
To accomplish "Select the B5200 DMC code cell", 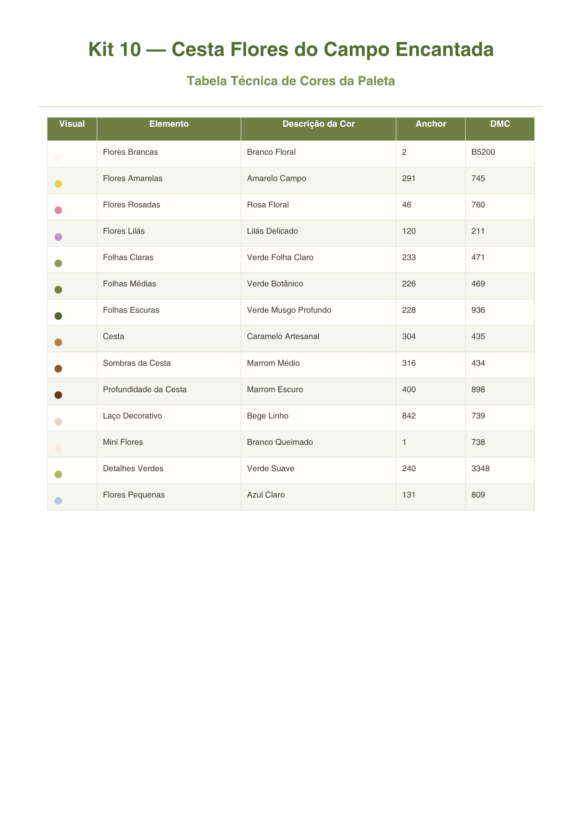I will pyautogui.click(x=500, y=154).
